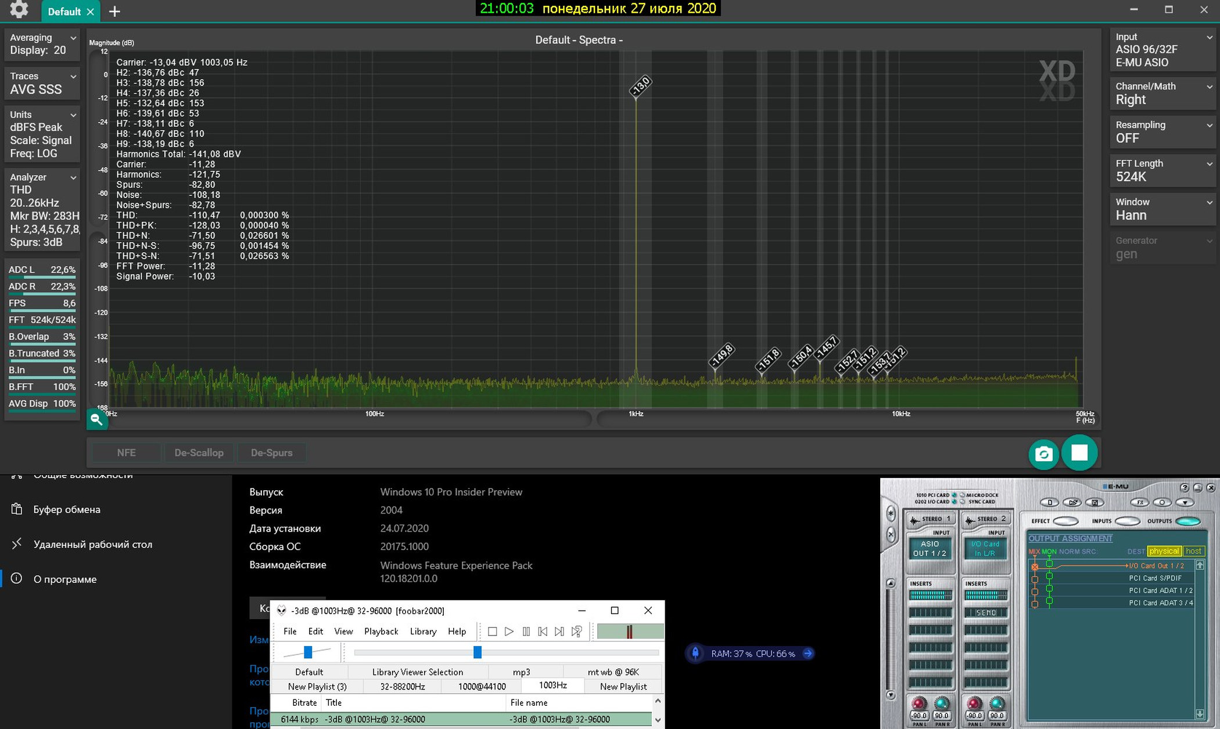Open the Resampling dropdown

pos(1163,132)
